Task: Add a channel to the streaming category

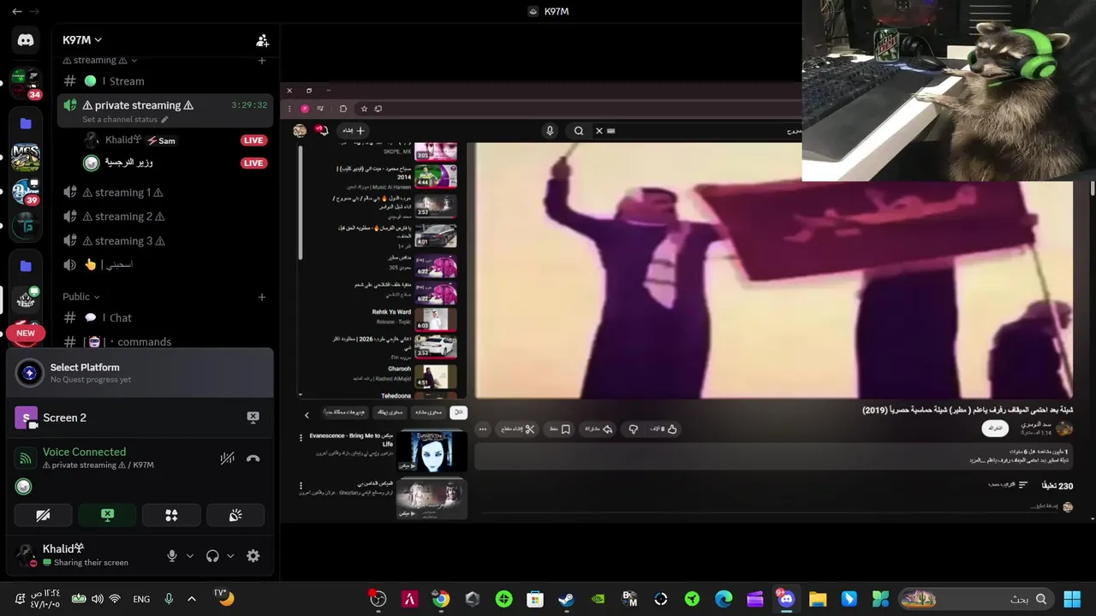Action: [x=262, y=60]
